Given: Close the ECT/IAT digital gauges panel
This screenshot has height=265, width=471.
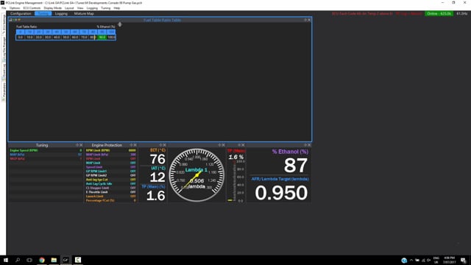Looking at the screenshot, I should click(164, 145).
